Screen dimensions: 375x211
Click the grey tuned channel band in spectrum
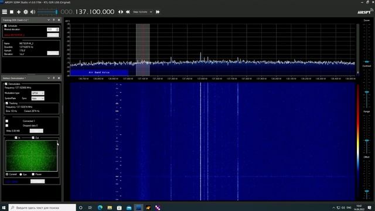point(143,49)
